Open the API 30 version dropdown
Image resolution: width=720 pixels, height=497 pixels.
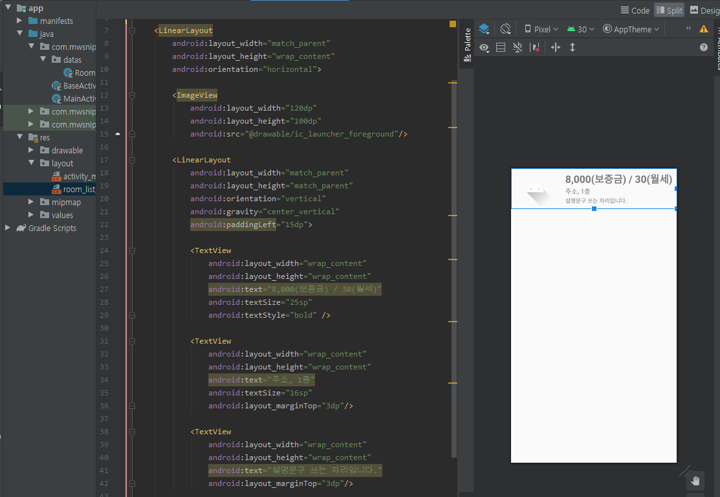point(580,29)
